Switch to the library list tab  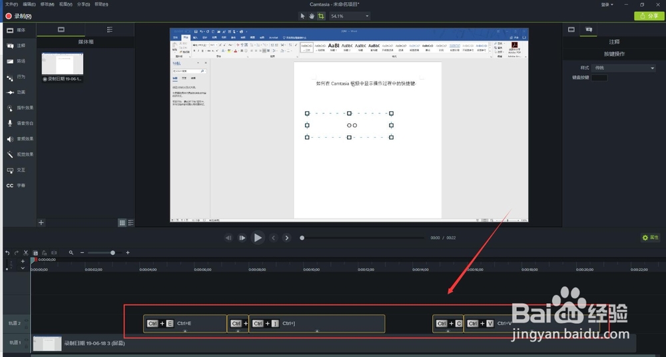110,30
